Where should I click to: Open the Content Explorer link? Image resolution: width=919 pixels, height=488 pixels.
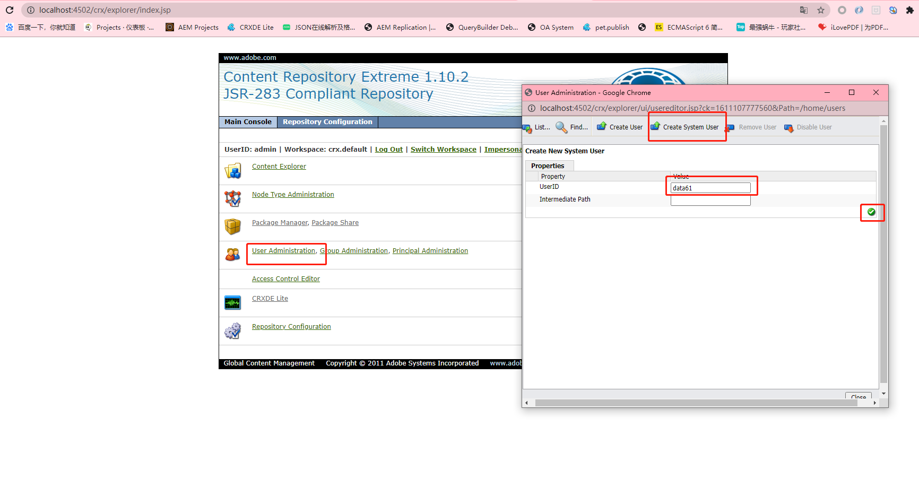279,167
